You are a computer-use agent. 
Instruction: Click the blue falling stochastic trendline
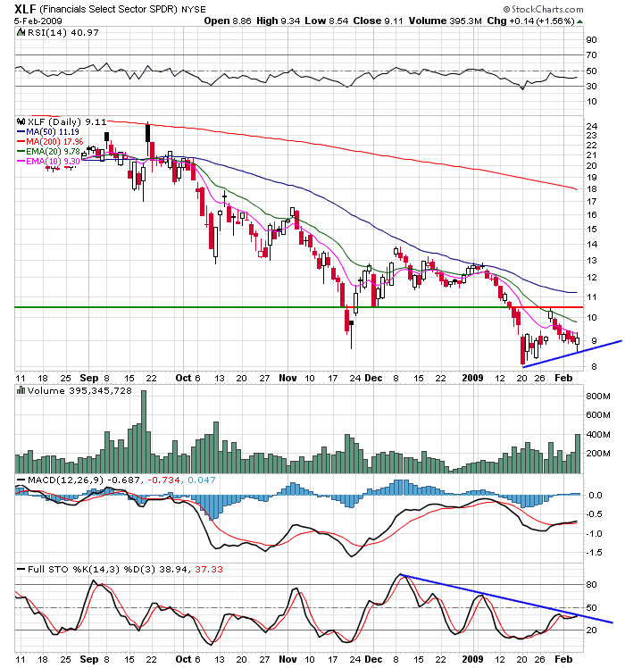click(507, 599)
